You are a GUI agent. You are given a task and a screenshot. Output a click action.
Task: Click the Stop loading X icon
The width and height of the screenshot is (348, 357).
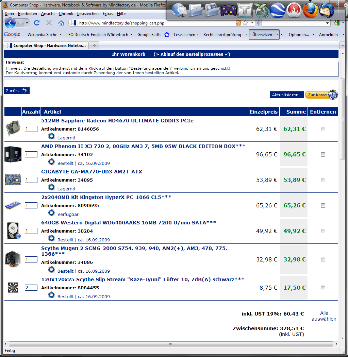[x=49, y=23]
